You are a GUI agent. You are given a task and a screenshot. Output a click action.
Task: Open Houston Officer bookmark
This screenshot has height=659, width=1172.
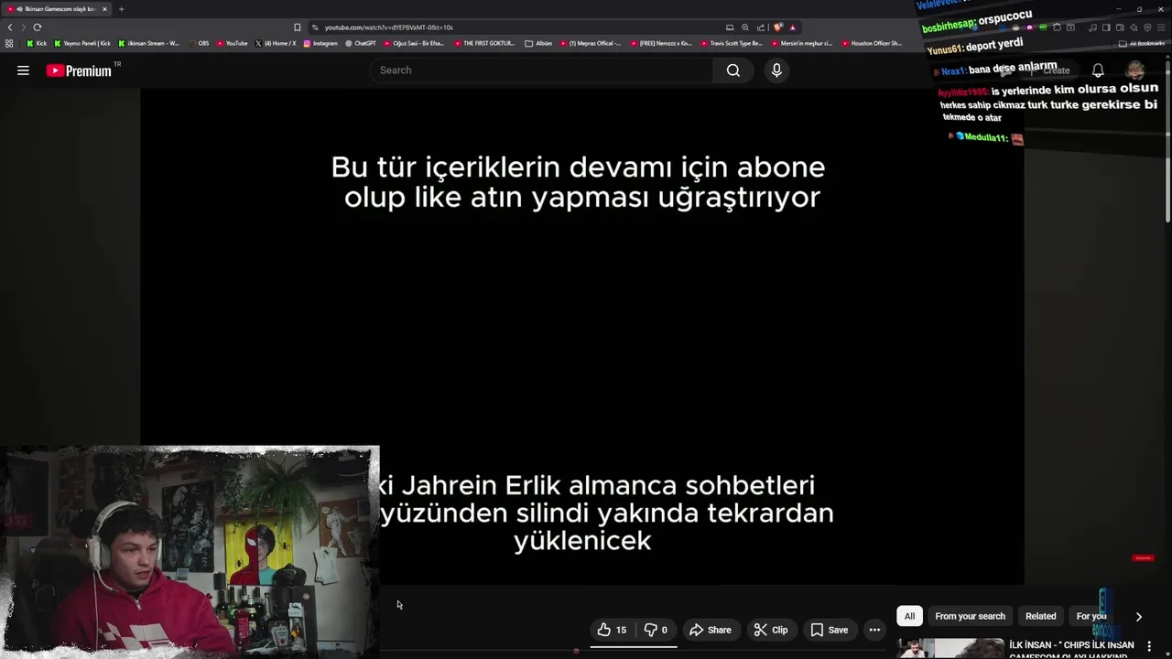coord(872,43)
